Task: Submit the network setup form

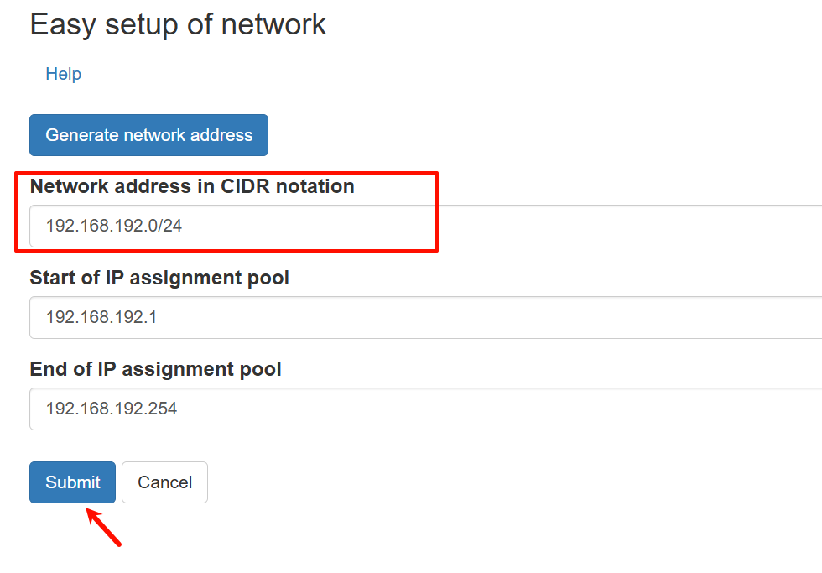Action: pos(72,482)
